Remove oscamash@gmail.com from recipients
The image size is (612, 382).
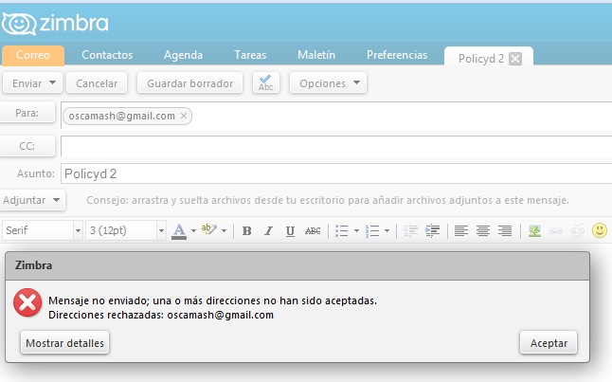pyautogui.click(x=184, y=116)
